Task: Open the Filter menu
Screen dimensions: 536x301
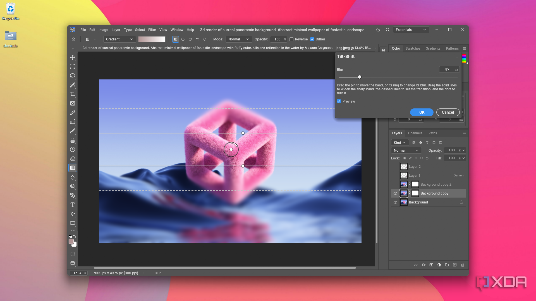Action: (152, 30)
